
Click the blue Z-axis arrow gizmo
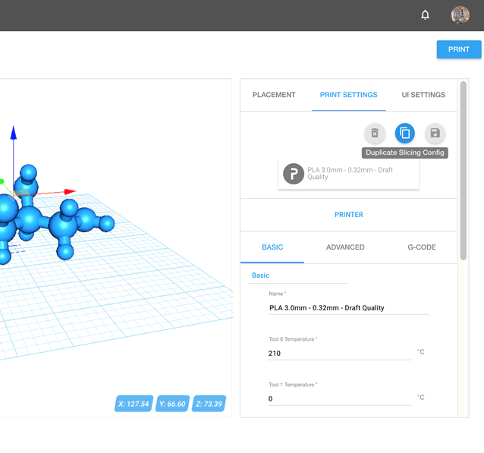tap(13, 133)
